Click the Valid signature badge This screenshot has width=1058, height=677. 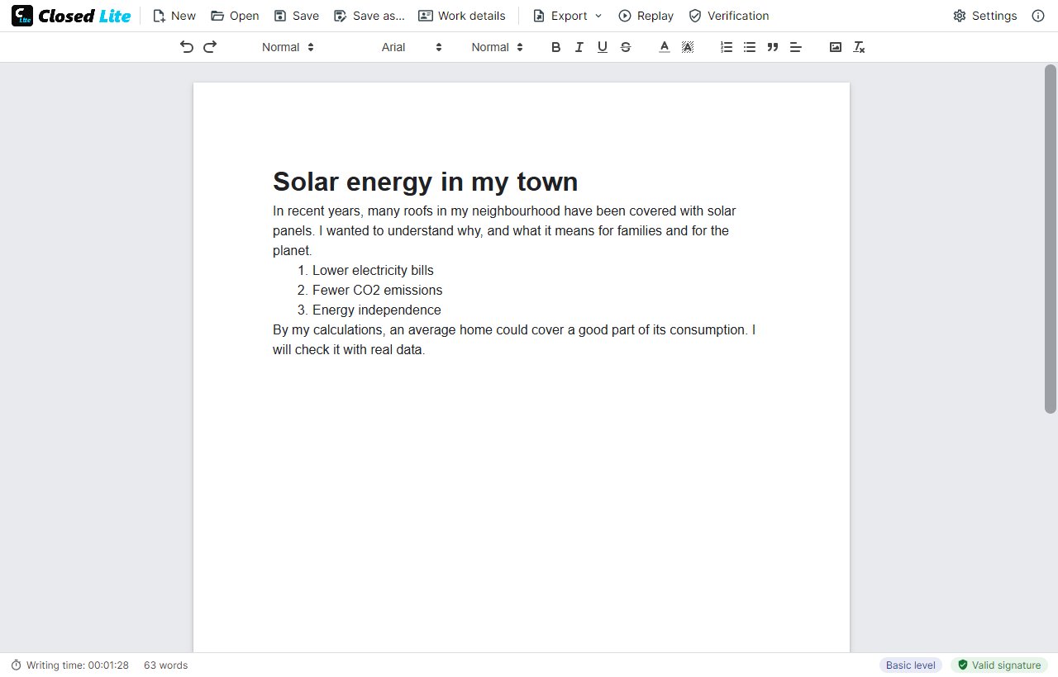(999, 665)
